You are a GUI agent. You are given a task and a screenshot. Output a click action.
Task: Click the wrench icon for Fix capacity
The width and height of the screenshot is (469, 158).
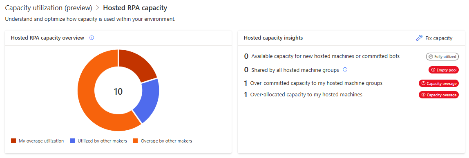(x=419, y=38)
